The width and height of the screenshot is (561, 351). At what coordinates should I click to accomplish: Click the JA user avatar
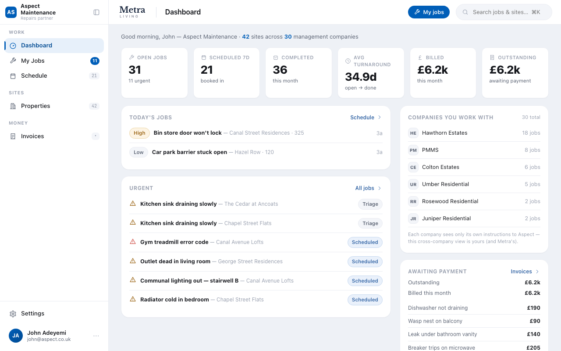click(x=16, y=336)
